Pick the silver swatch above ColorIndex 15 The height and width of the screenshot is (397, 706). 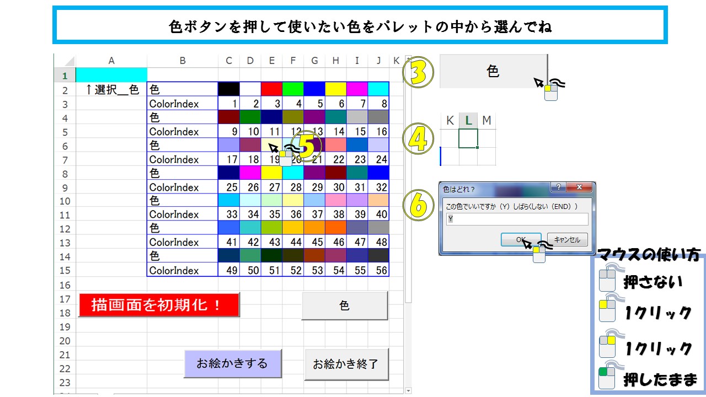point(357,117)
